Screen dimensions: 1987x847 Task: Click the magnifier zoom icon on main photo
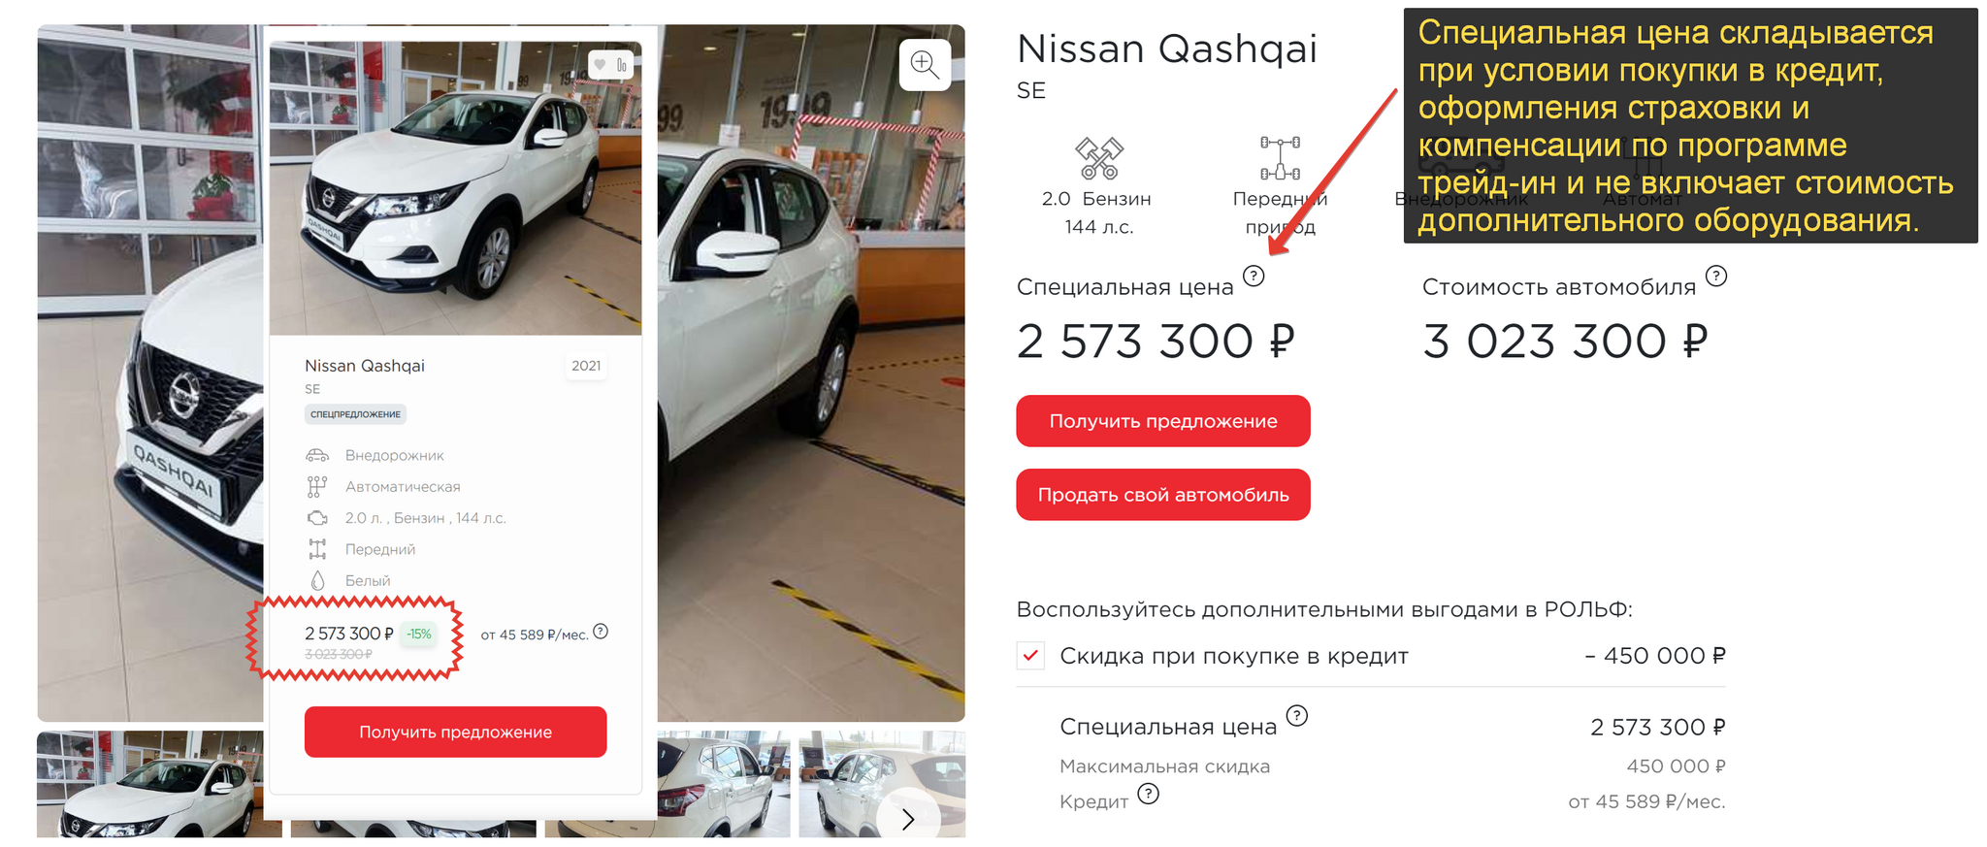(924, 65)
